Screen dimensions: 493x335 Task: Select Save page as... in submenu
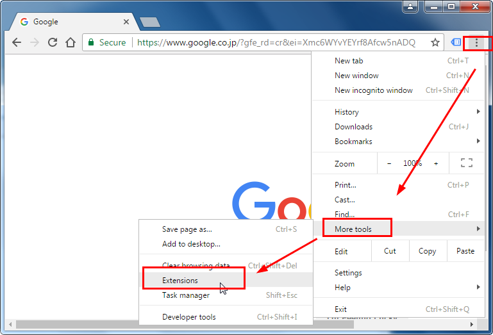[226, 229]
